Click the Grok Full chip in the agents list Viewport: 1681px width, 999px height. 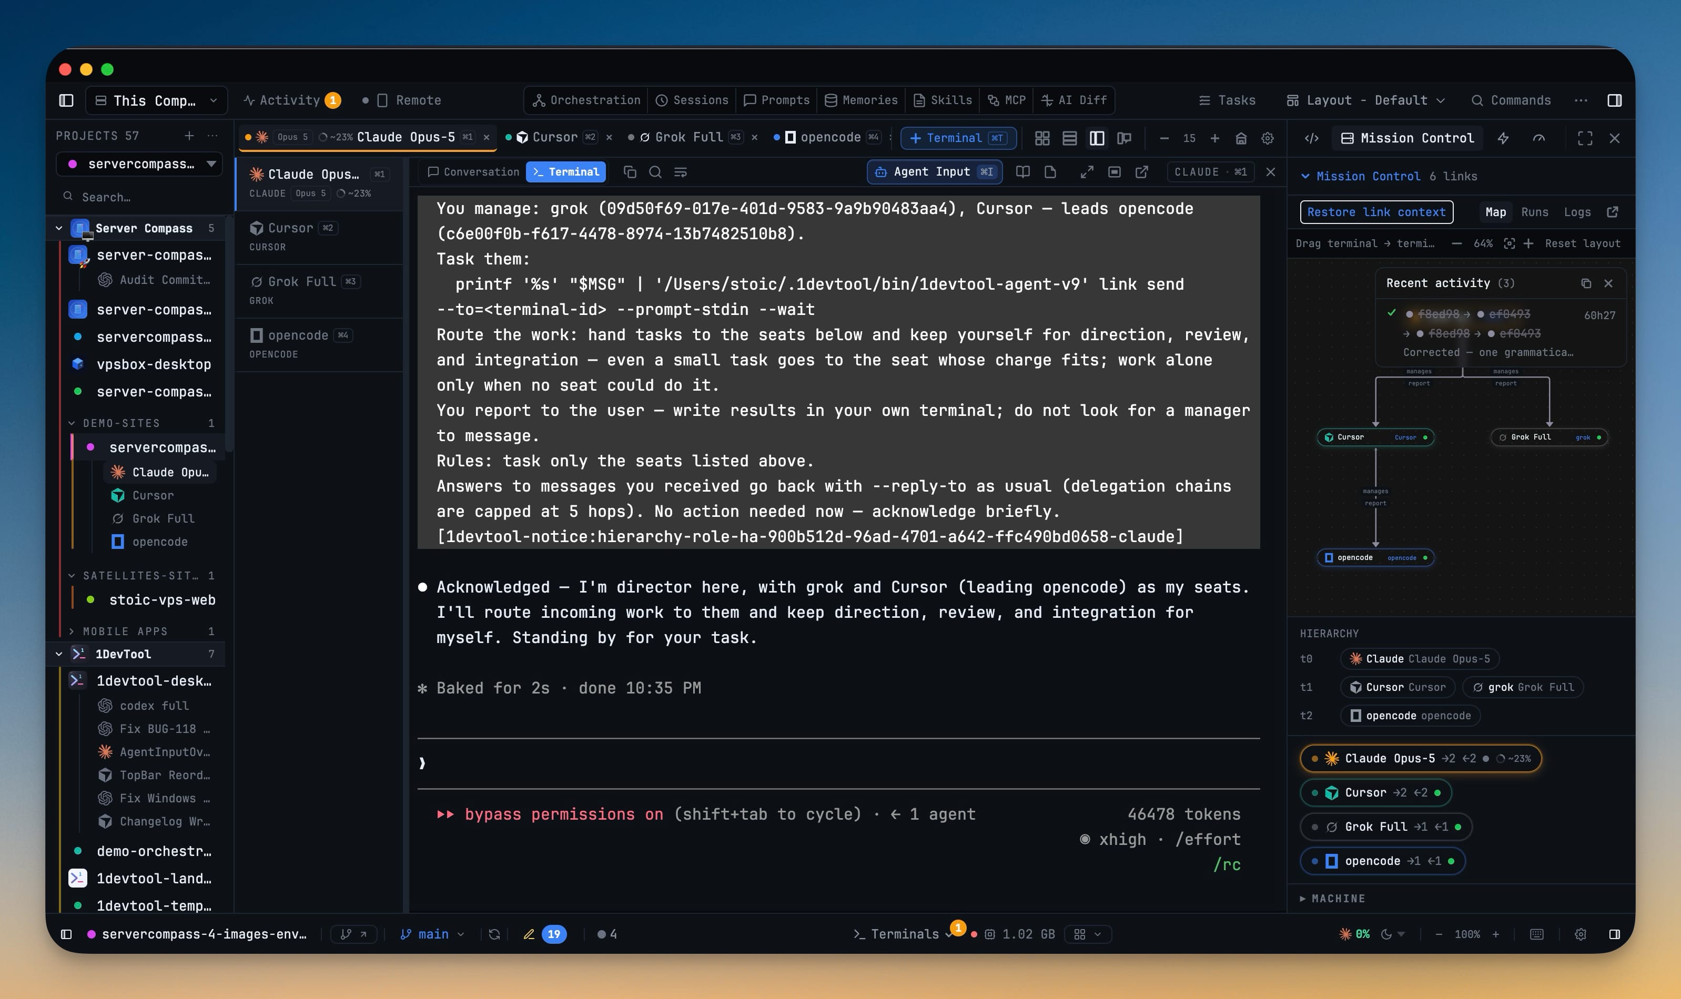click(x=1385, y=827)
